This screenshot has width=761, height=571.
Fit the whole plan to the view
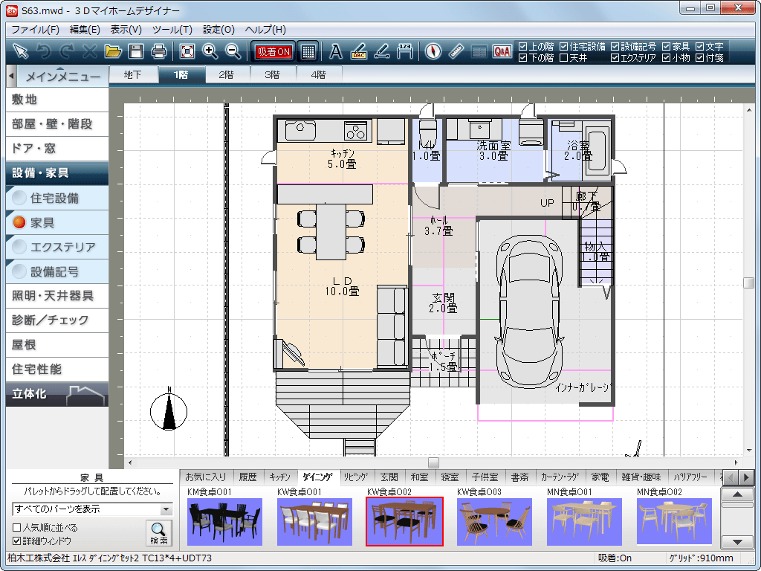[x=187, y=51]
